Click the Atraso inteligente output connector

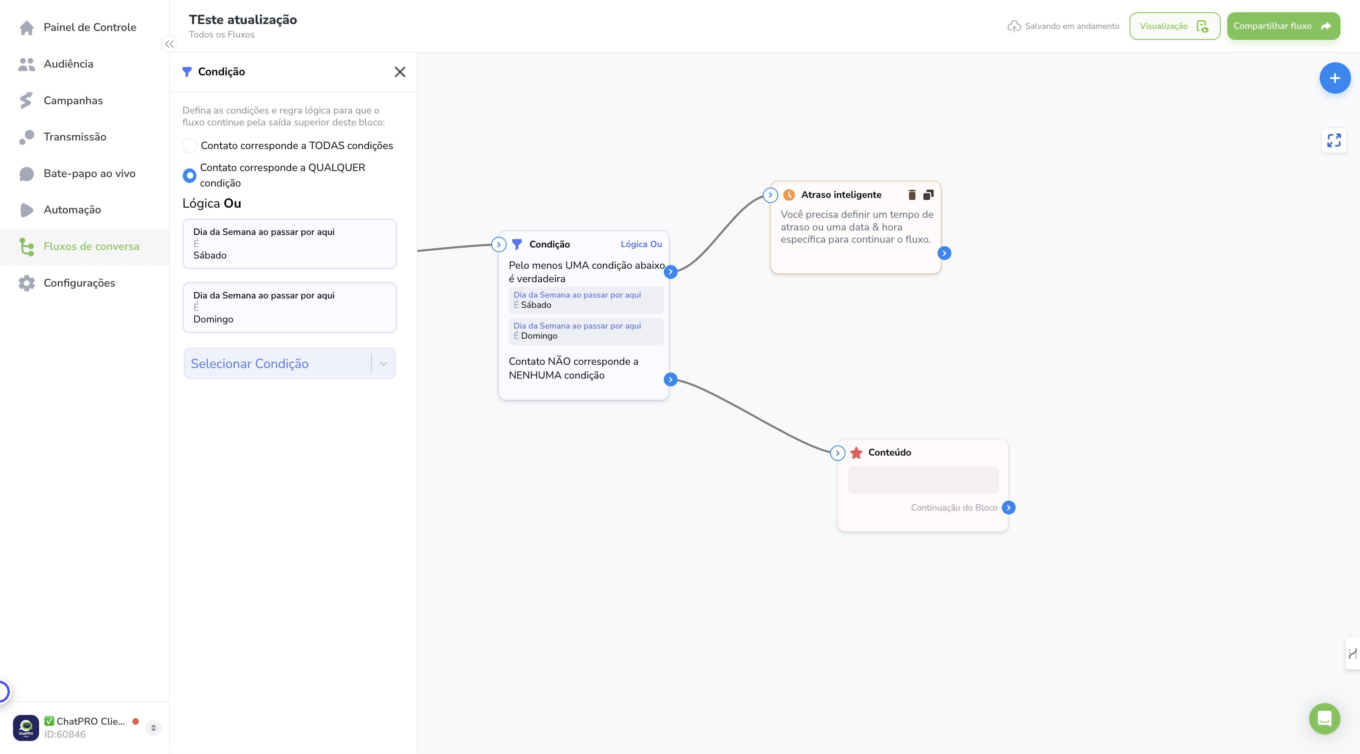[x=944, y=254]
